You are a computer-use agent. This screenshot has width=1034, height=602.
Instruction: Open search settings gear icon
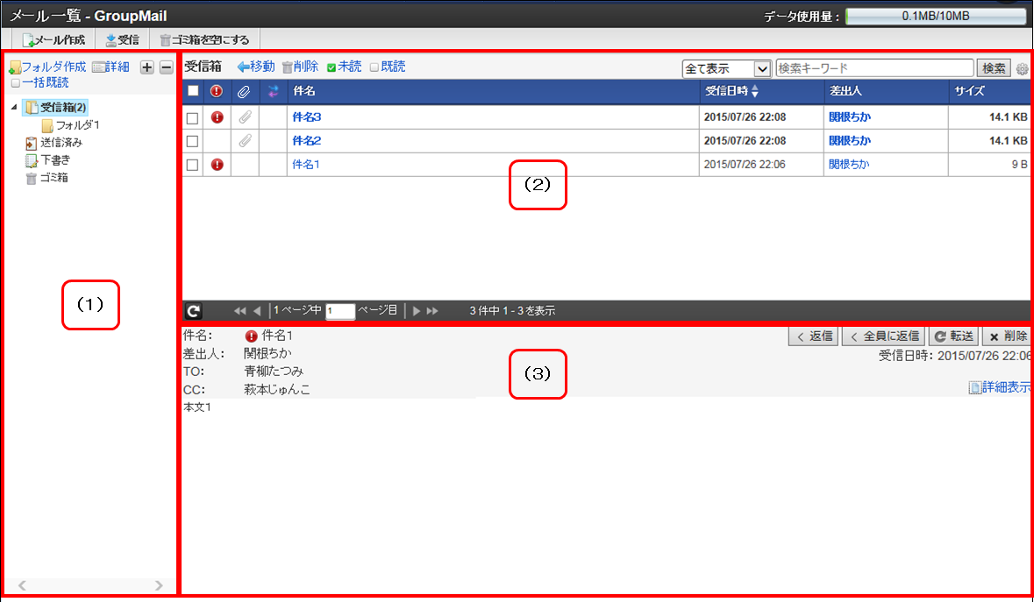[1022, 68]
